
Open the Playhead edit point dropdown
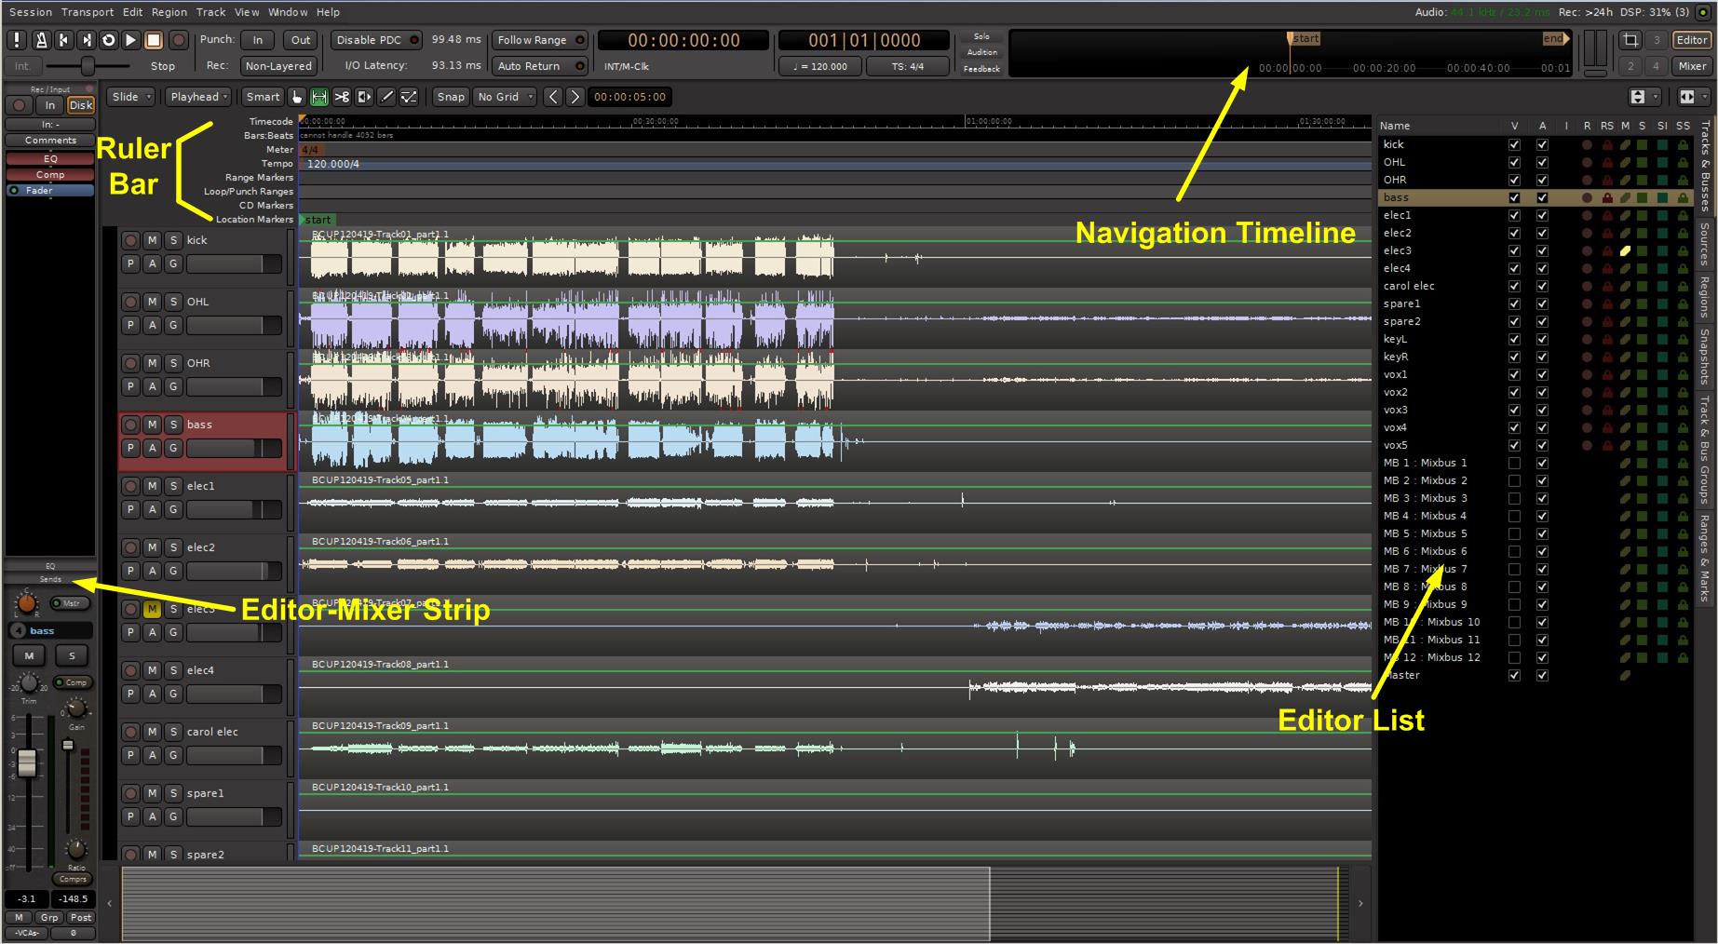199,97
